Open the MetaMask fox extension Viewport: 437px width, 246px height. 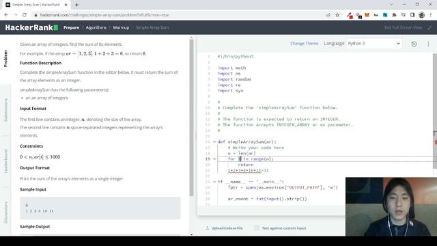click(x=367, y=15)
